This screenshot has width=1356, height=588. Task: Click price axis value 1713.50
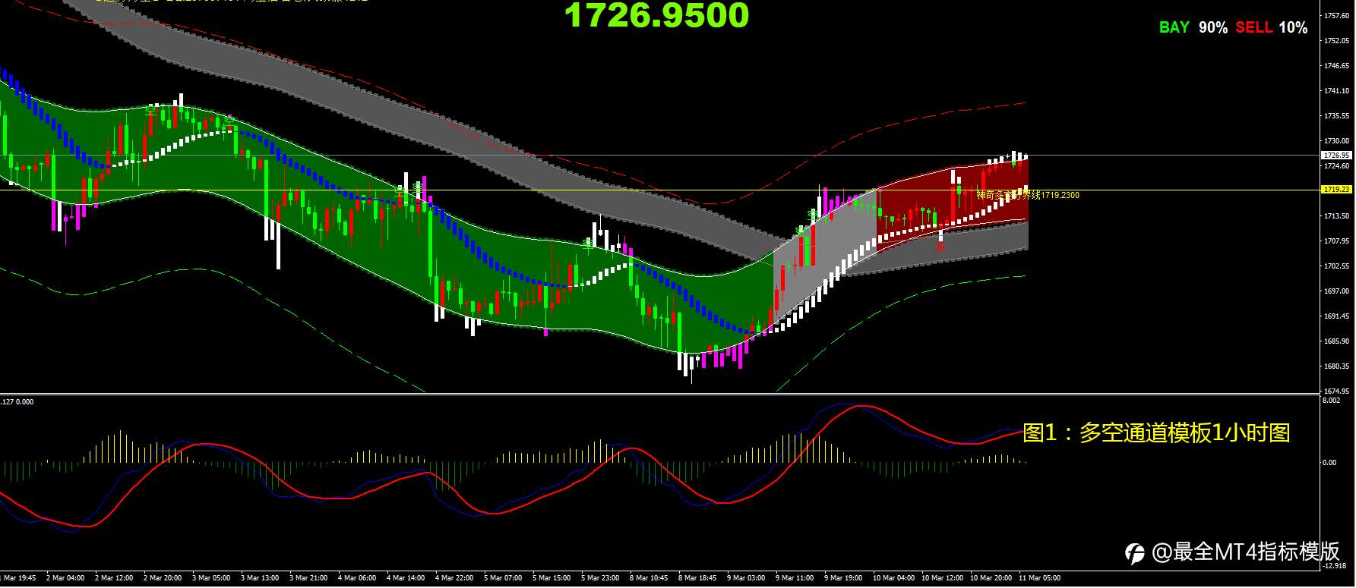tap(1336, 216)
